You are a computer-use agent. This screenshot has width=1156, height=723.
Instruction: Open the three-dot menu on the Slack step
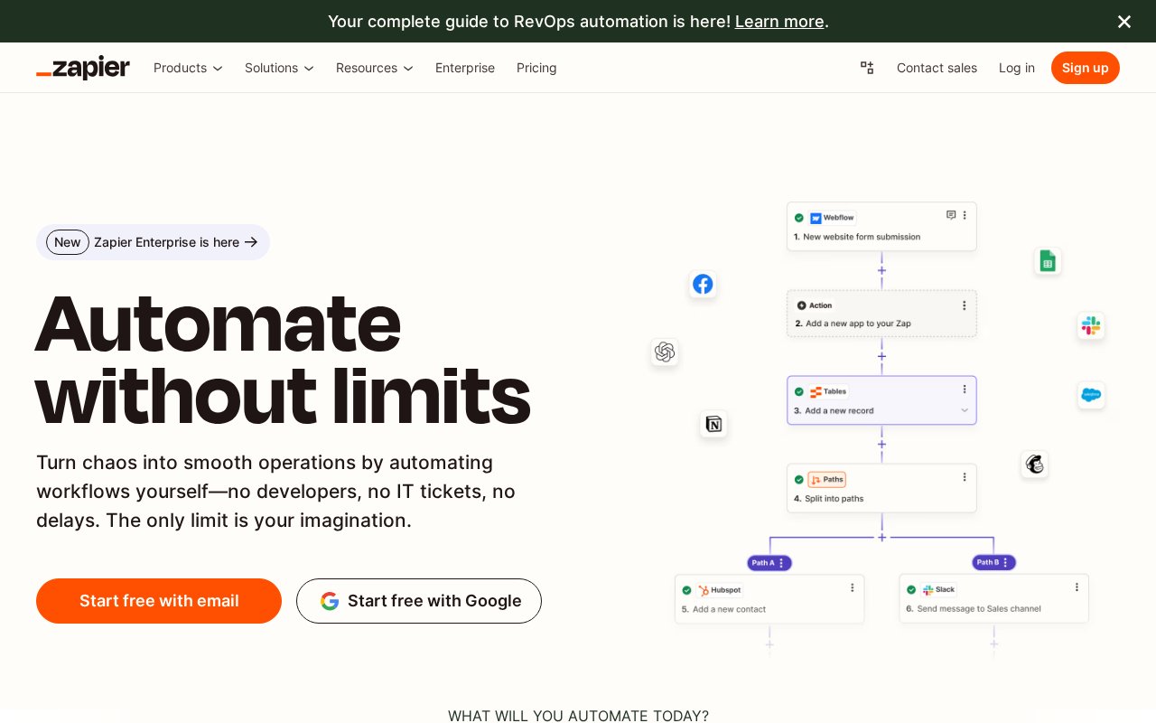tap(1077, 587)
